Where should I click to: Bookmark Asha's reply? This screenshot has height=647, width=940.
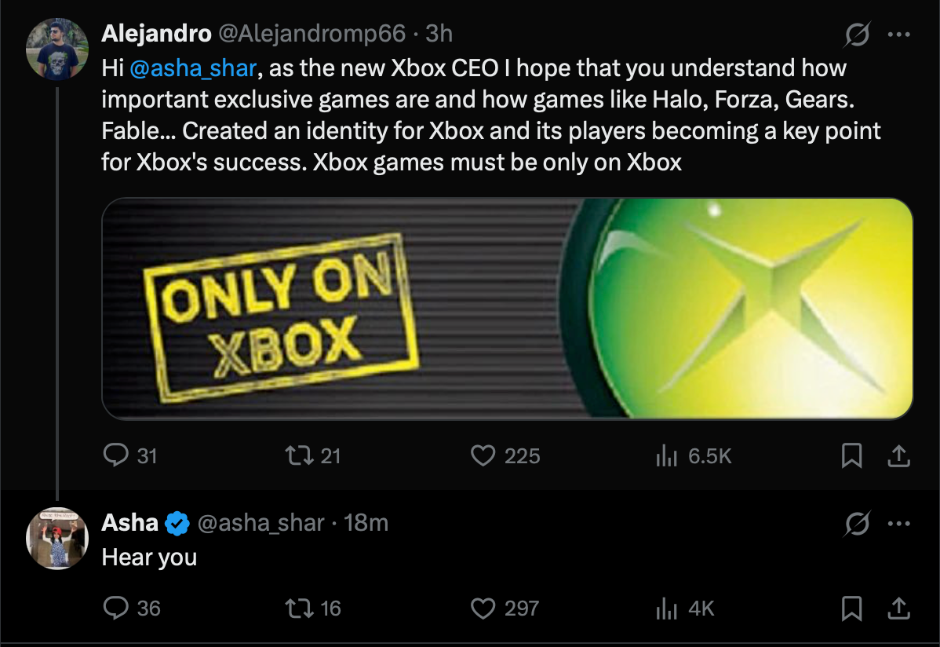[851, 608]
